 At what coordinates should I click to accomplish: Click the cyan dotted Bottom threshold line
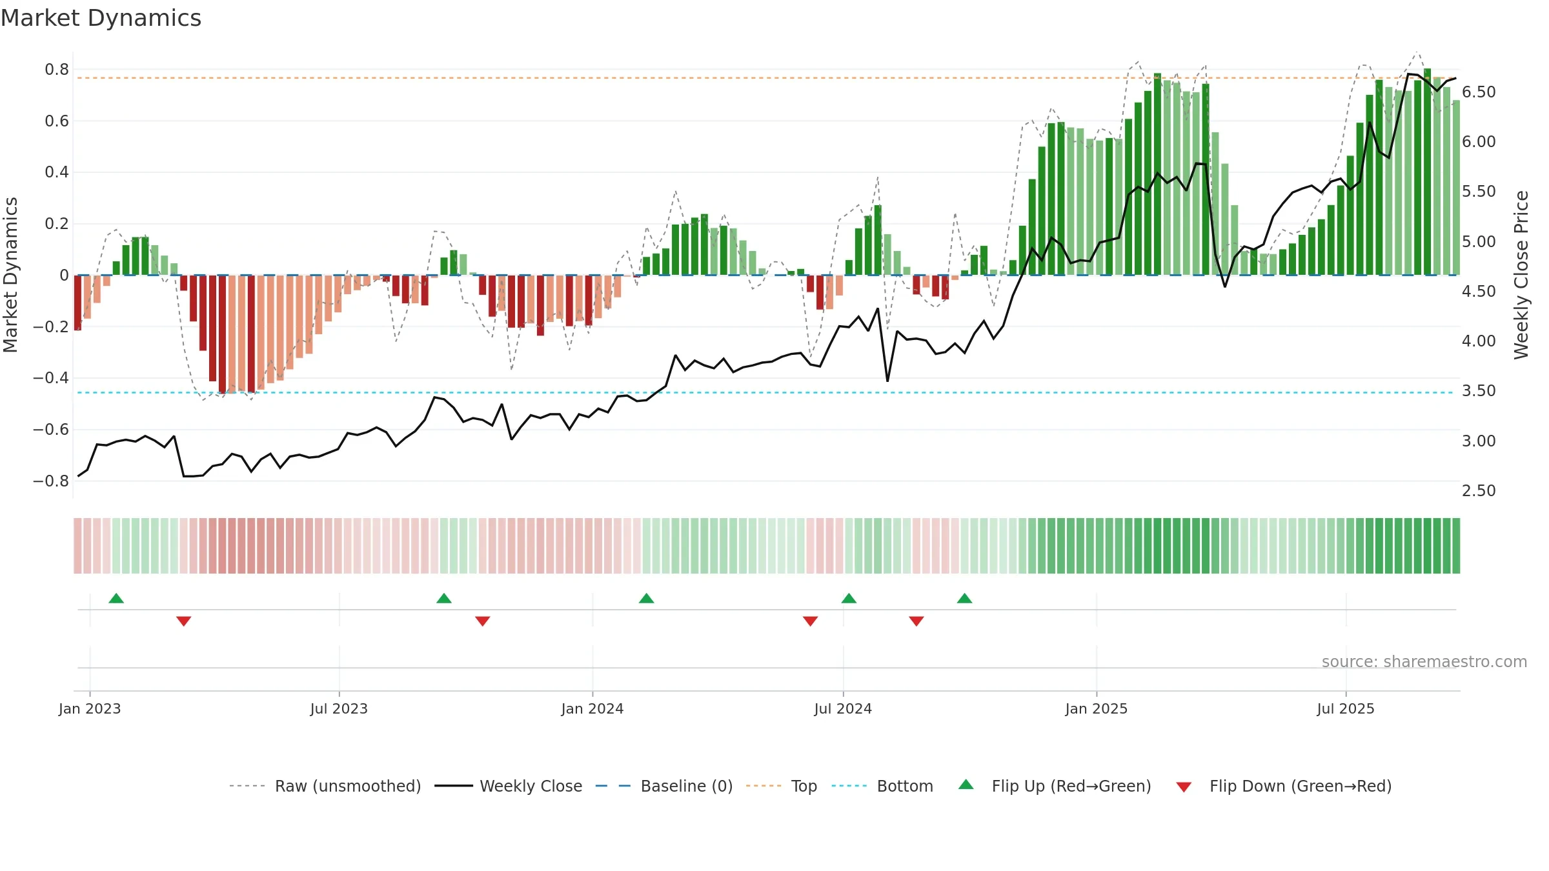[766, 392]
